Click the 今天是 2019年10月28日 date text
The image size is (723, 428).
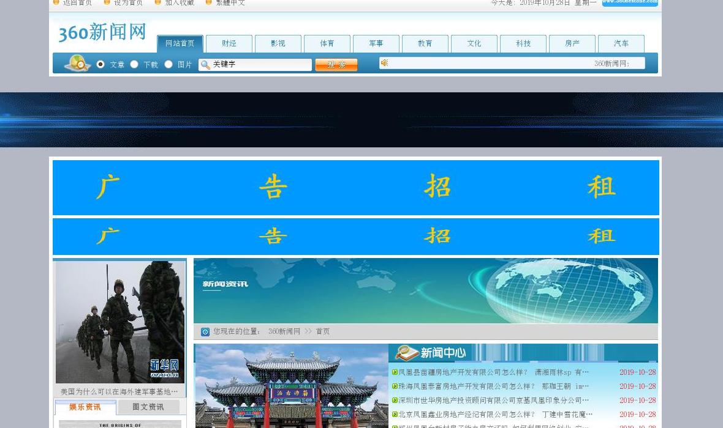(543, 3)
